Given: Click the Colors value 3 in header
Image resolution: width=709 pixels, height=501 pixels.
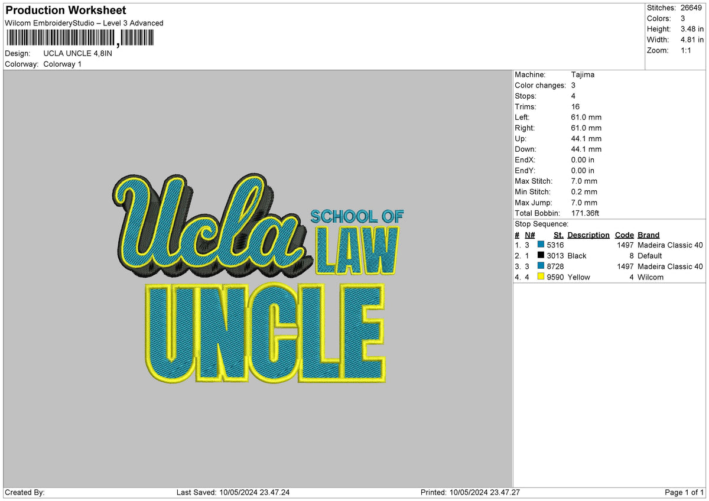Looking at the screenshot, I should point(684,18).
